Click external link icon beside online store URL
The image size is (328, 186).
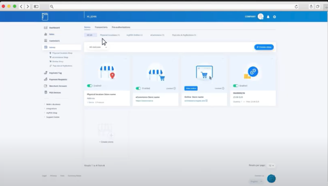(x=206, y=101)
